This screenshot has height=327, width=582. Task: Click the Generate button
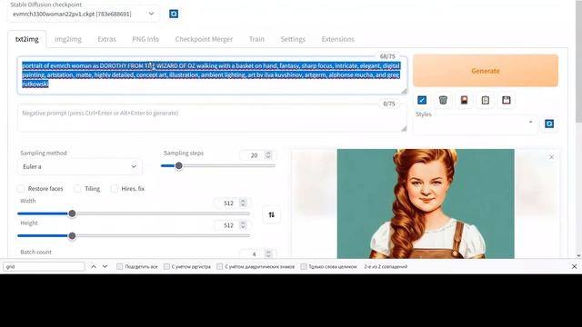(x=486, y=71)
